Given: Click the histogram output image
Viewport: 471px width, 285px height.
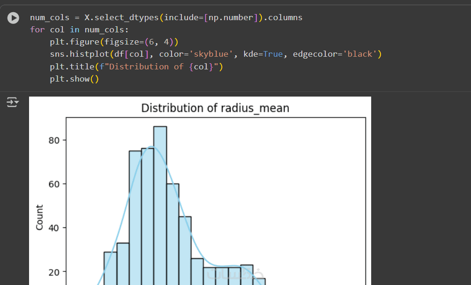Looking at the screenshot, I should coord(200,191).
